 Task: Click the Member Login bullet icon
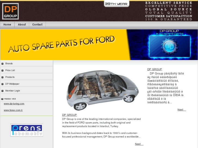tap(2, 91)
